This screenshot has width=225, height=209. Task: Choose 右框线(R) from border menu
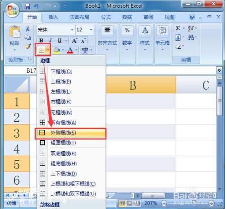click(x=71, y=102)
